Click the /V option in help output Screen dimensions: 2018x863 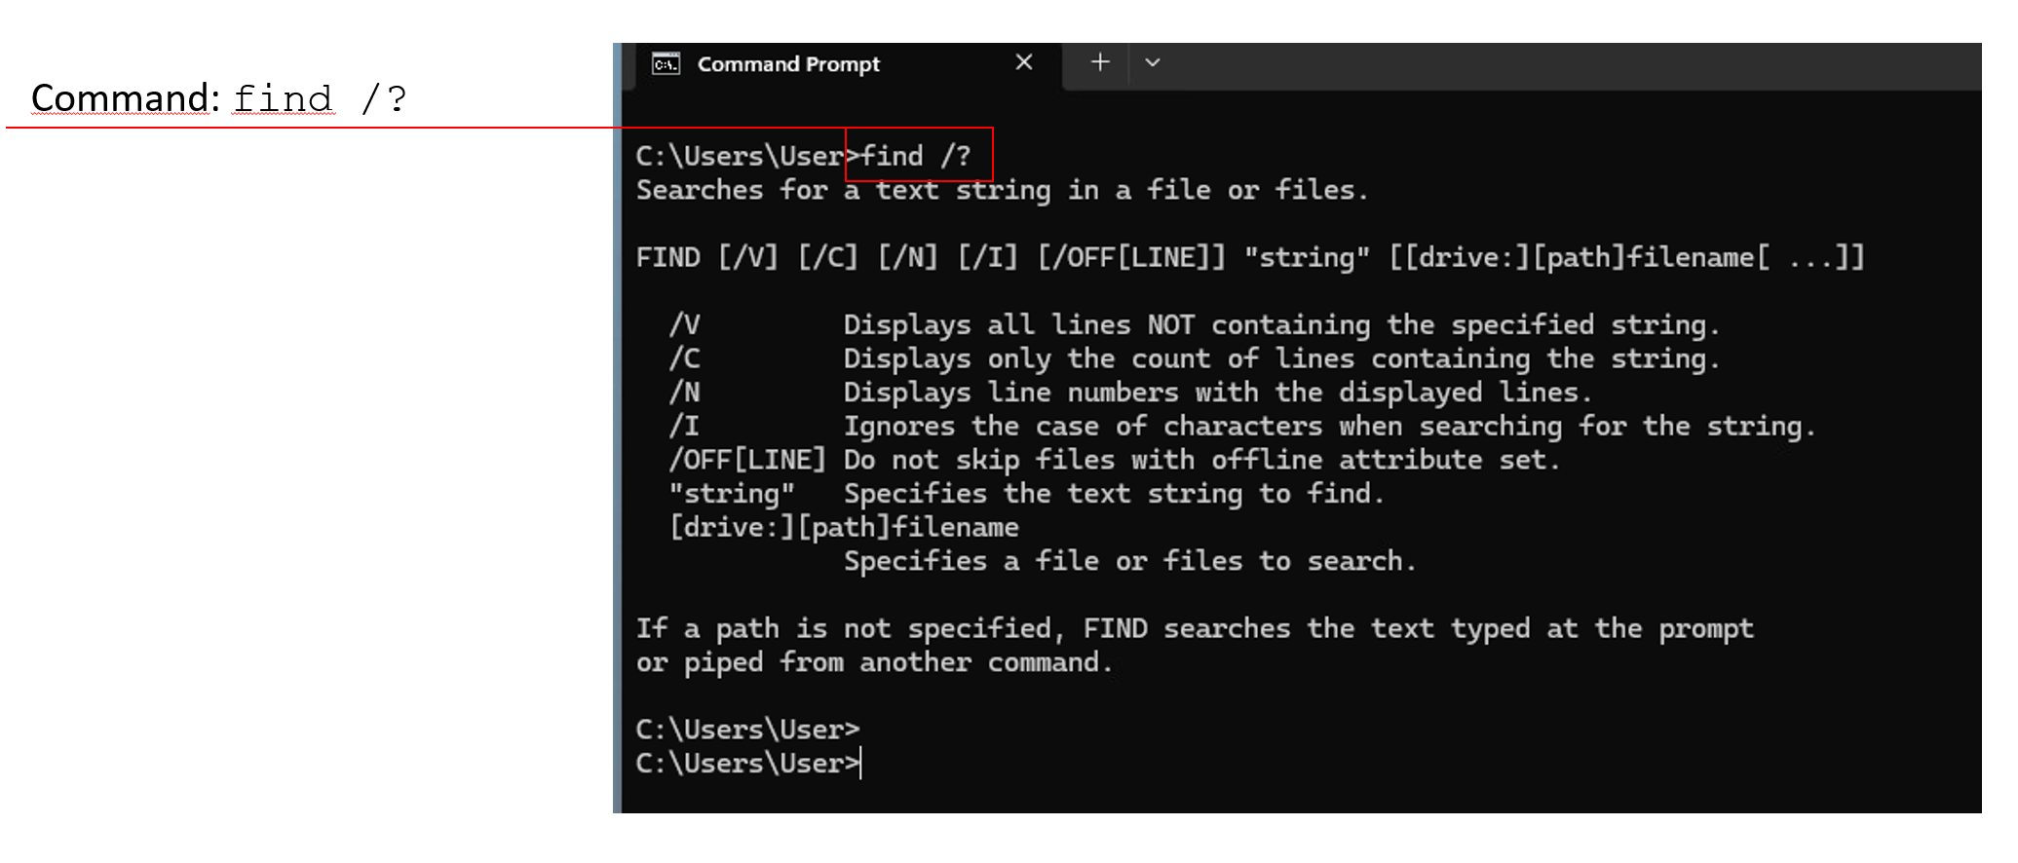click(684, 325)
